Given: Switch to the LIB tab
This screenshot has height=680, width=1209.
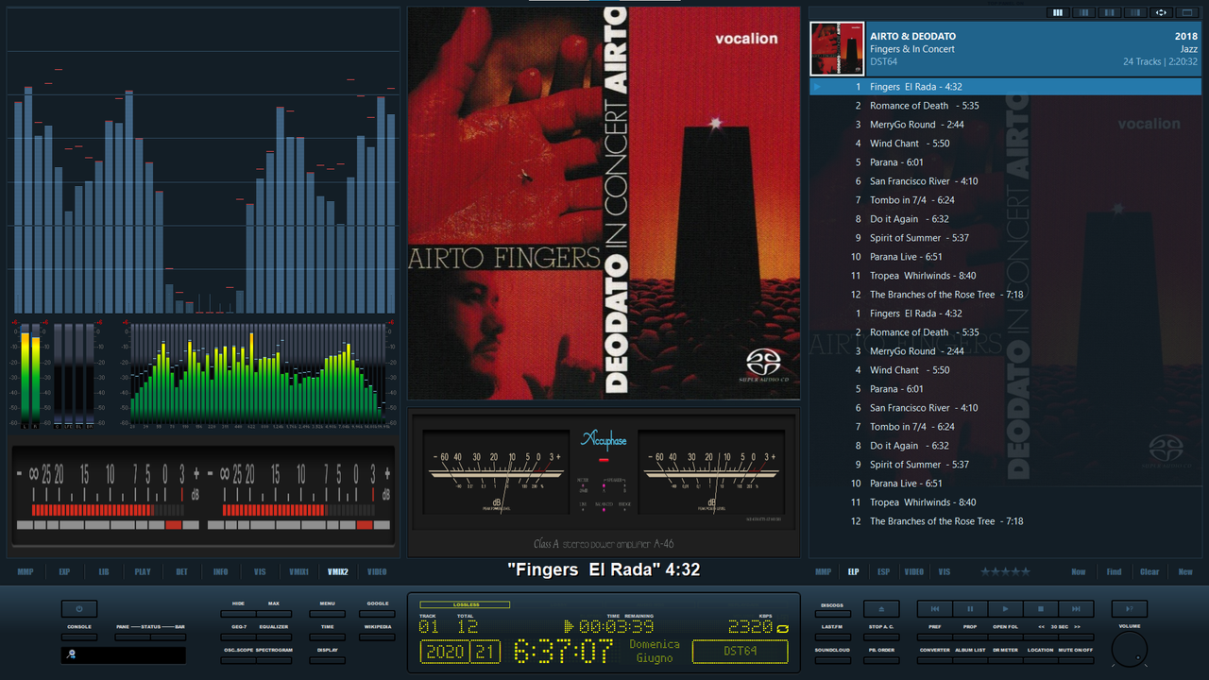Looking at the screenshot, I should pyautogui.click(x=104, y=571).
